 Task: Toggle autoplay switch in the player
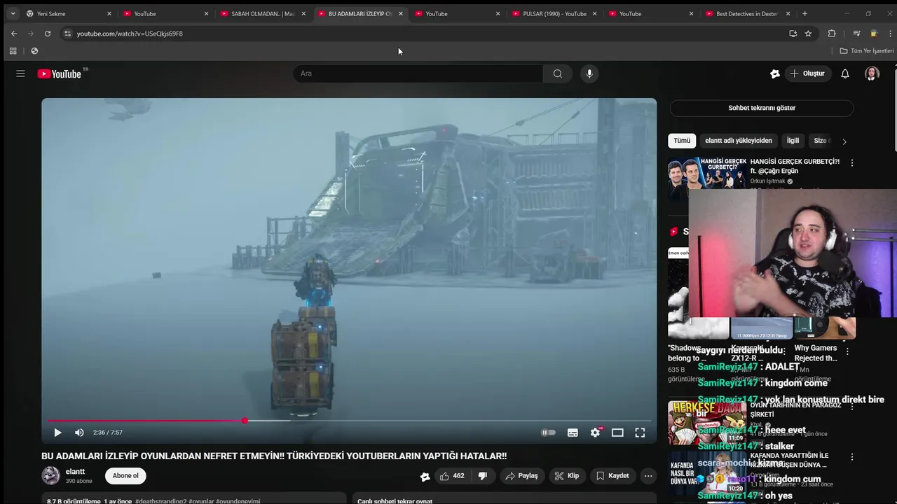pyautogui.click(x=549, y=433)
